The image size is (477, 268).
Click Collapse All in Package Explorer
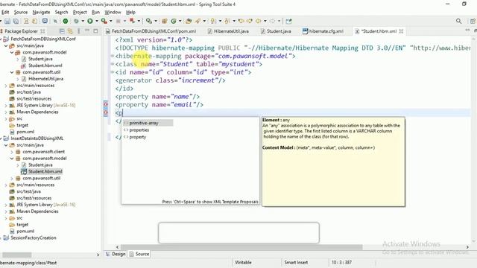(x=62, y=31)
